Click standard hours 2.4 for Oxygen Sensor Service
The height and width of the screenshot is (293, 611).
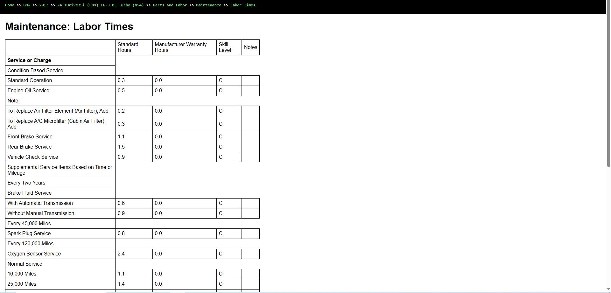point(134,254)
